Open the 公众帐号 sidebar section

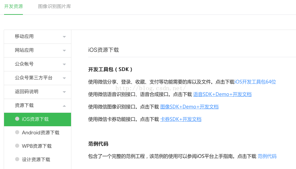click(38, 64)
